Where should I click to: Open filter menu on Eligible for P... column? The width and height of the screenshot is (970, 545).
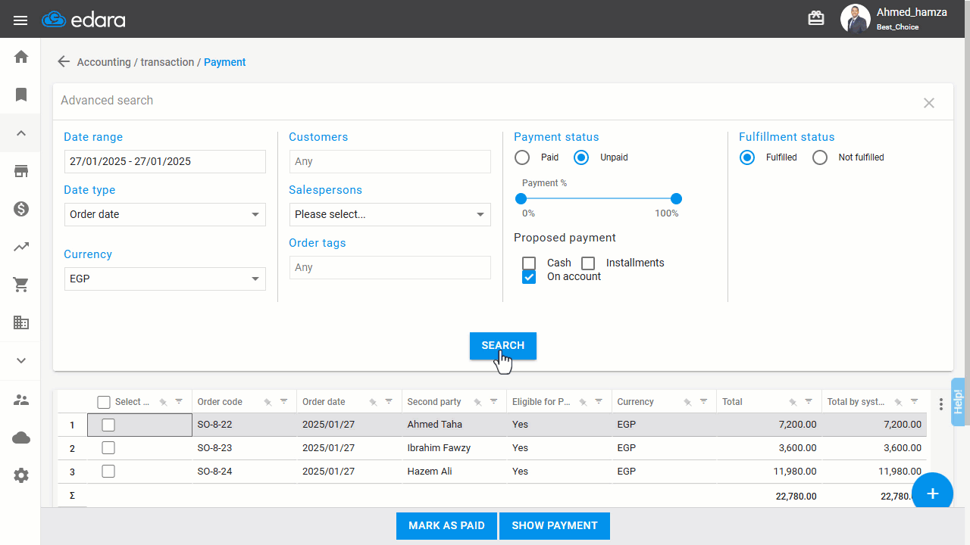click(599, 401)
